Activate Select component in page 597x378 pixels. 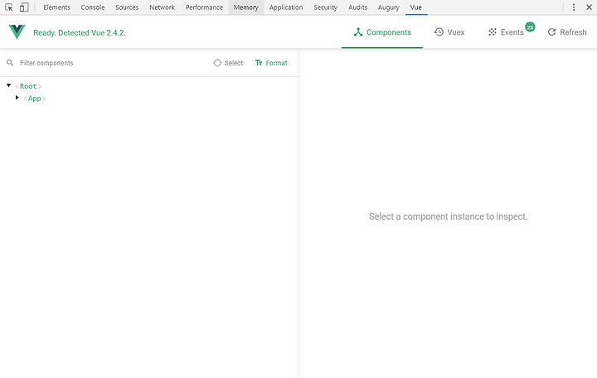228,63
